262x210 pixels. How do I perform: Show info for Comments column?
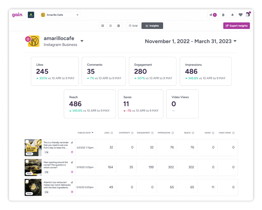[132, 133]
